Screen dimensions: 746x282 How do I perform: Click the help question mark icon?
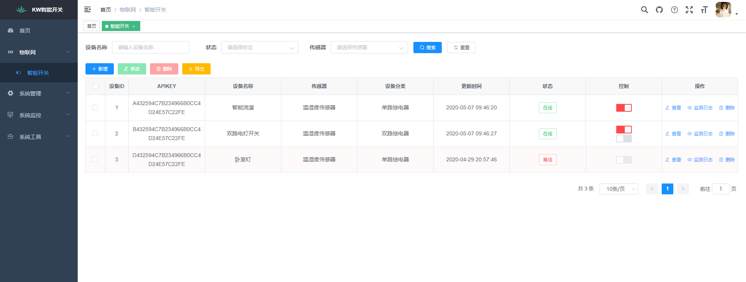tap(675, 10)
